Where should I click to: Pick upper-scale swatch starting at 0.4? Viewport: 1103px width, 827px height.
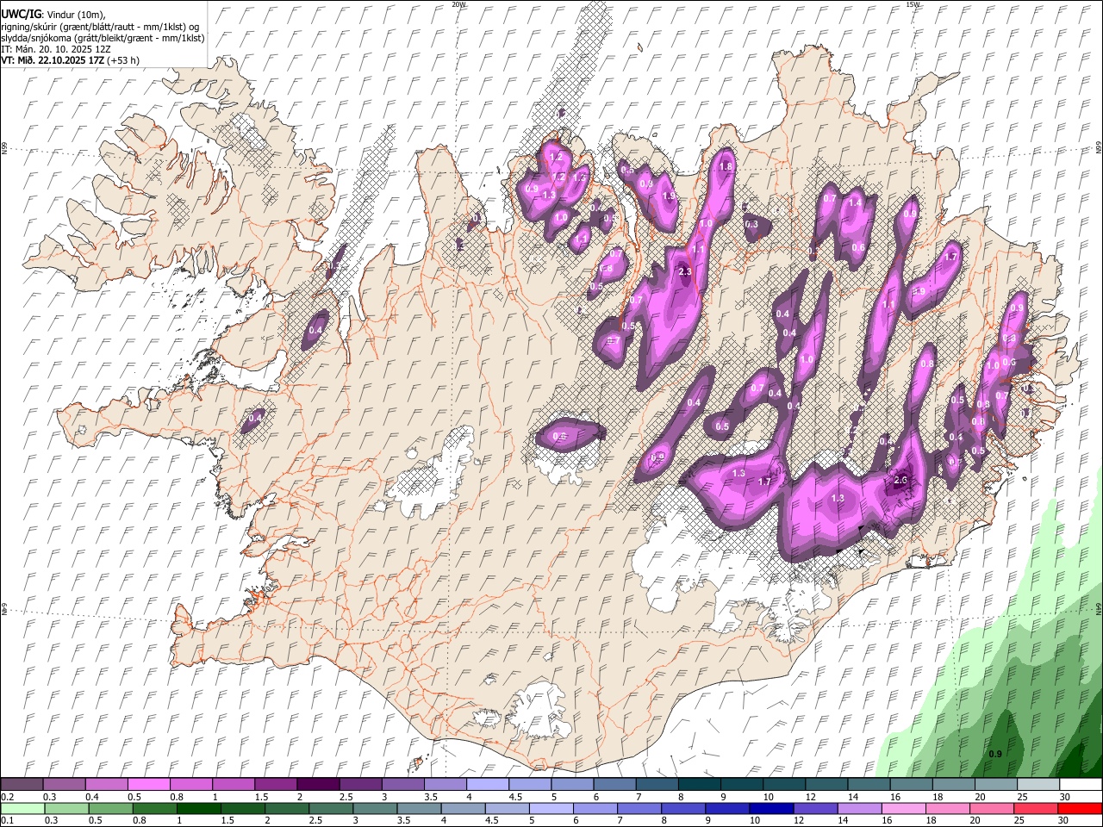106,784
